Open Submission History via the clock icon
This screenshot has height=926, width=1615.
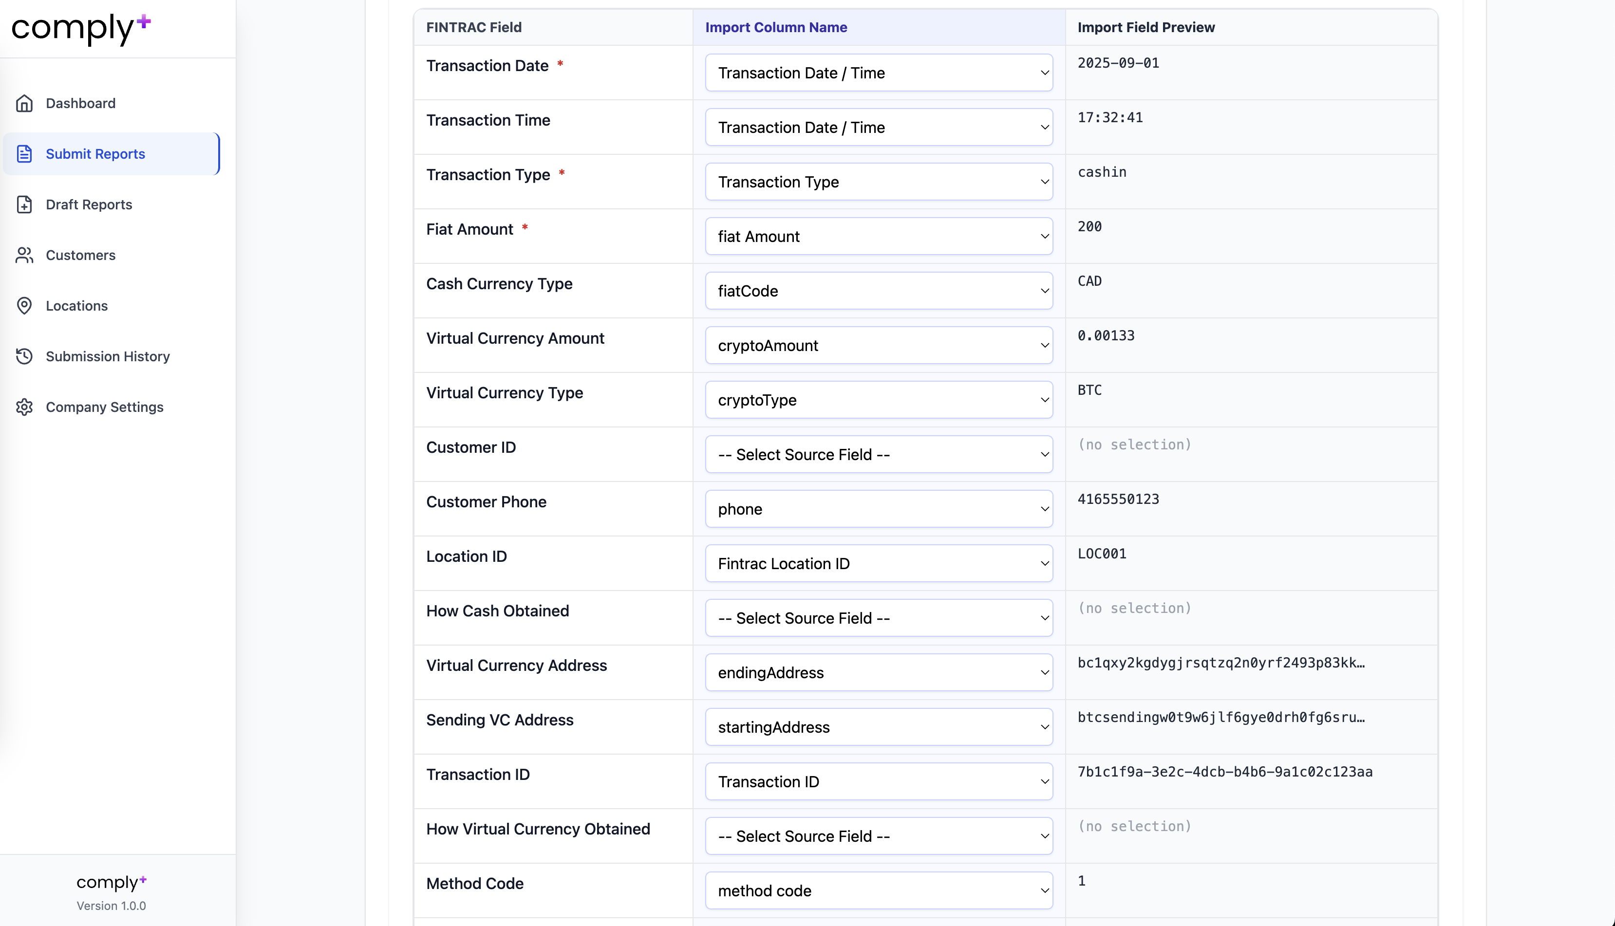coord(24,356)
